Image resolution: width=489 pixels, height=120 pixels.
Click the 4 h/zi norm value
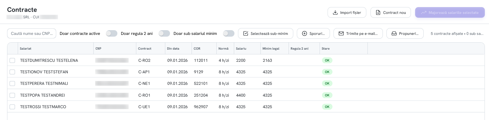(224, 60)
